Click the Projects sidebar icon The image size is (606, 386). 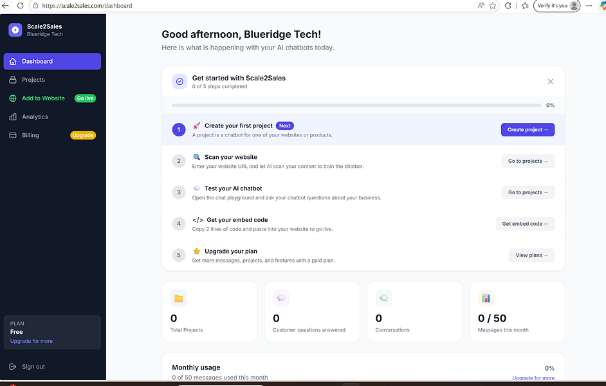click(x=13, y=80)
